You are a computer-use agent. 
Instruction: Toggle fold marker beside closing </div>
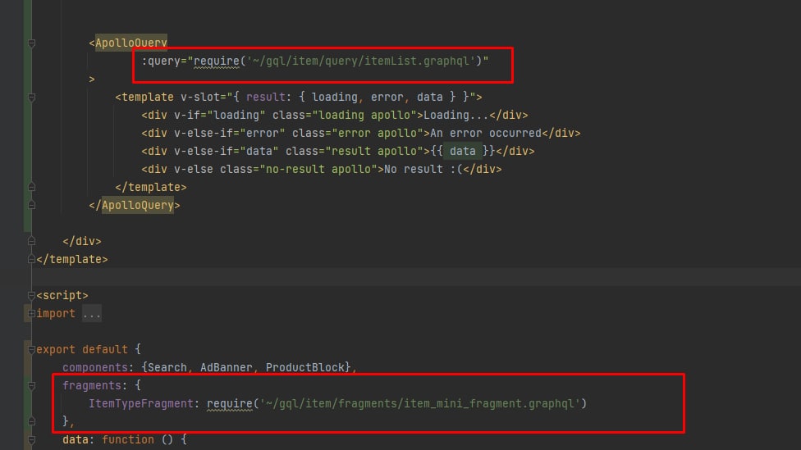click(31, 241)
